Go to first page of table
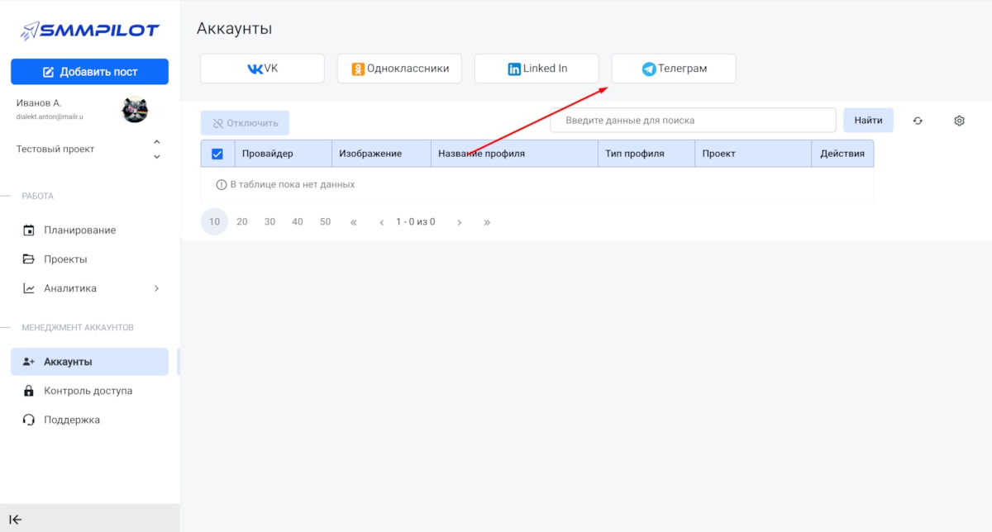The image size is (992, 532). 354,222
